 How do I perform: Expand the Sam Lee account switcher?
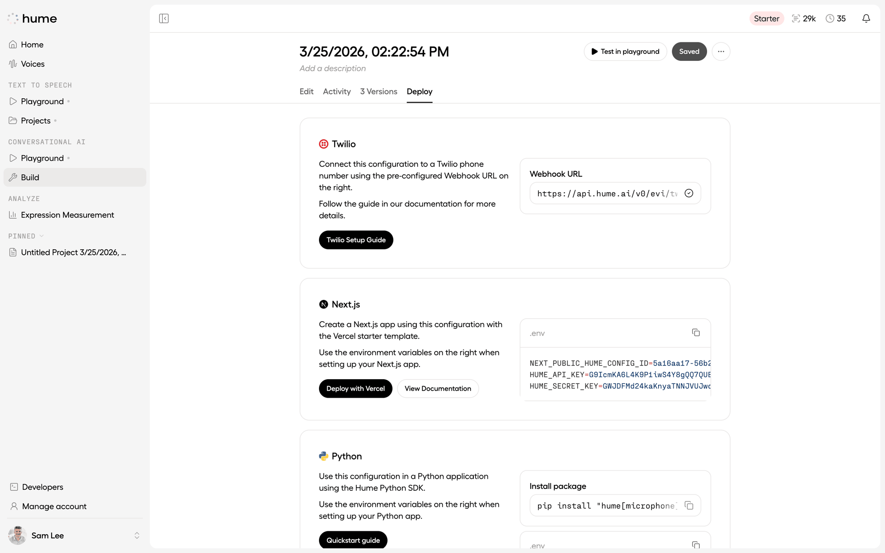[137, 535]
